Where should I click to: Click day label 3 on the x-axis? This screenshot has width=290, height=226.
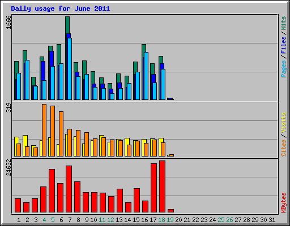(36, 220)
